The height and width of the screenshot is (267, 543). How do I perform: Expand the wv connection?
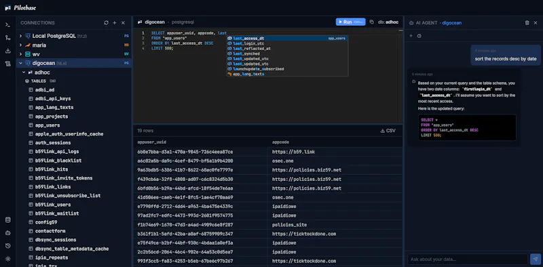point(20,54)
